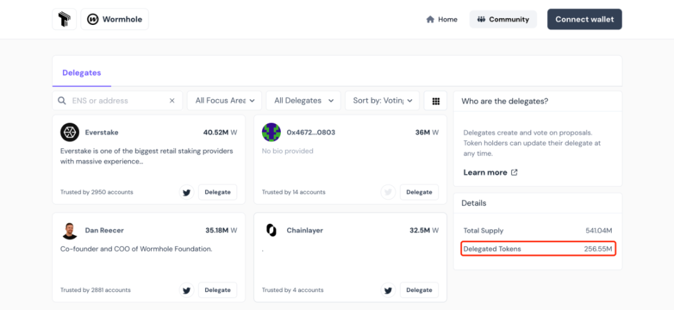Viewport: 674px width, 310px height.
Task: Click Everstake's avatar logo
Action: tap(70, 132)
